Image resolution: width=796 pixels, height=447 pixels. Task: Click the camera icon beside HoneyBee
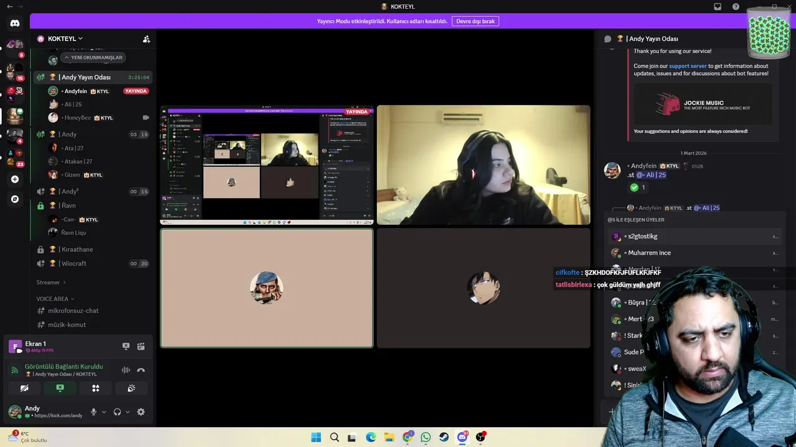(x=146, y=117)
